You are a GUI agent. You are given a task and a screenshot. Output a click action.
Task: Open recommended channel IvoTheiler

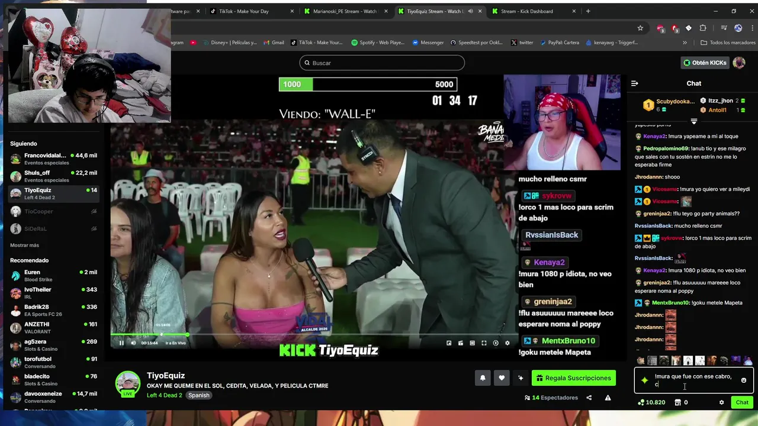(53, 293)
